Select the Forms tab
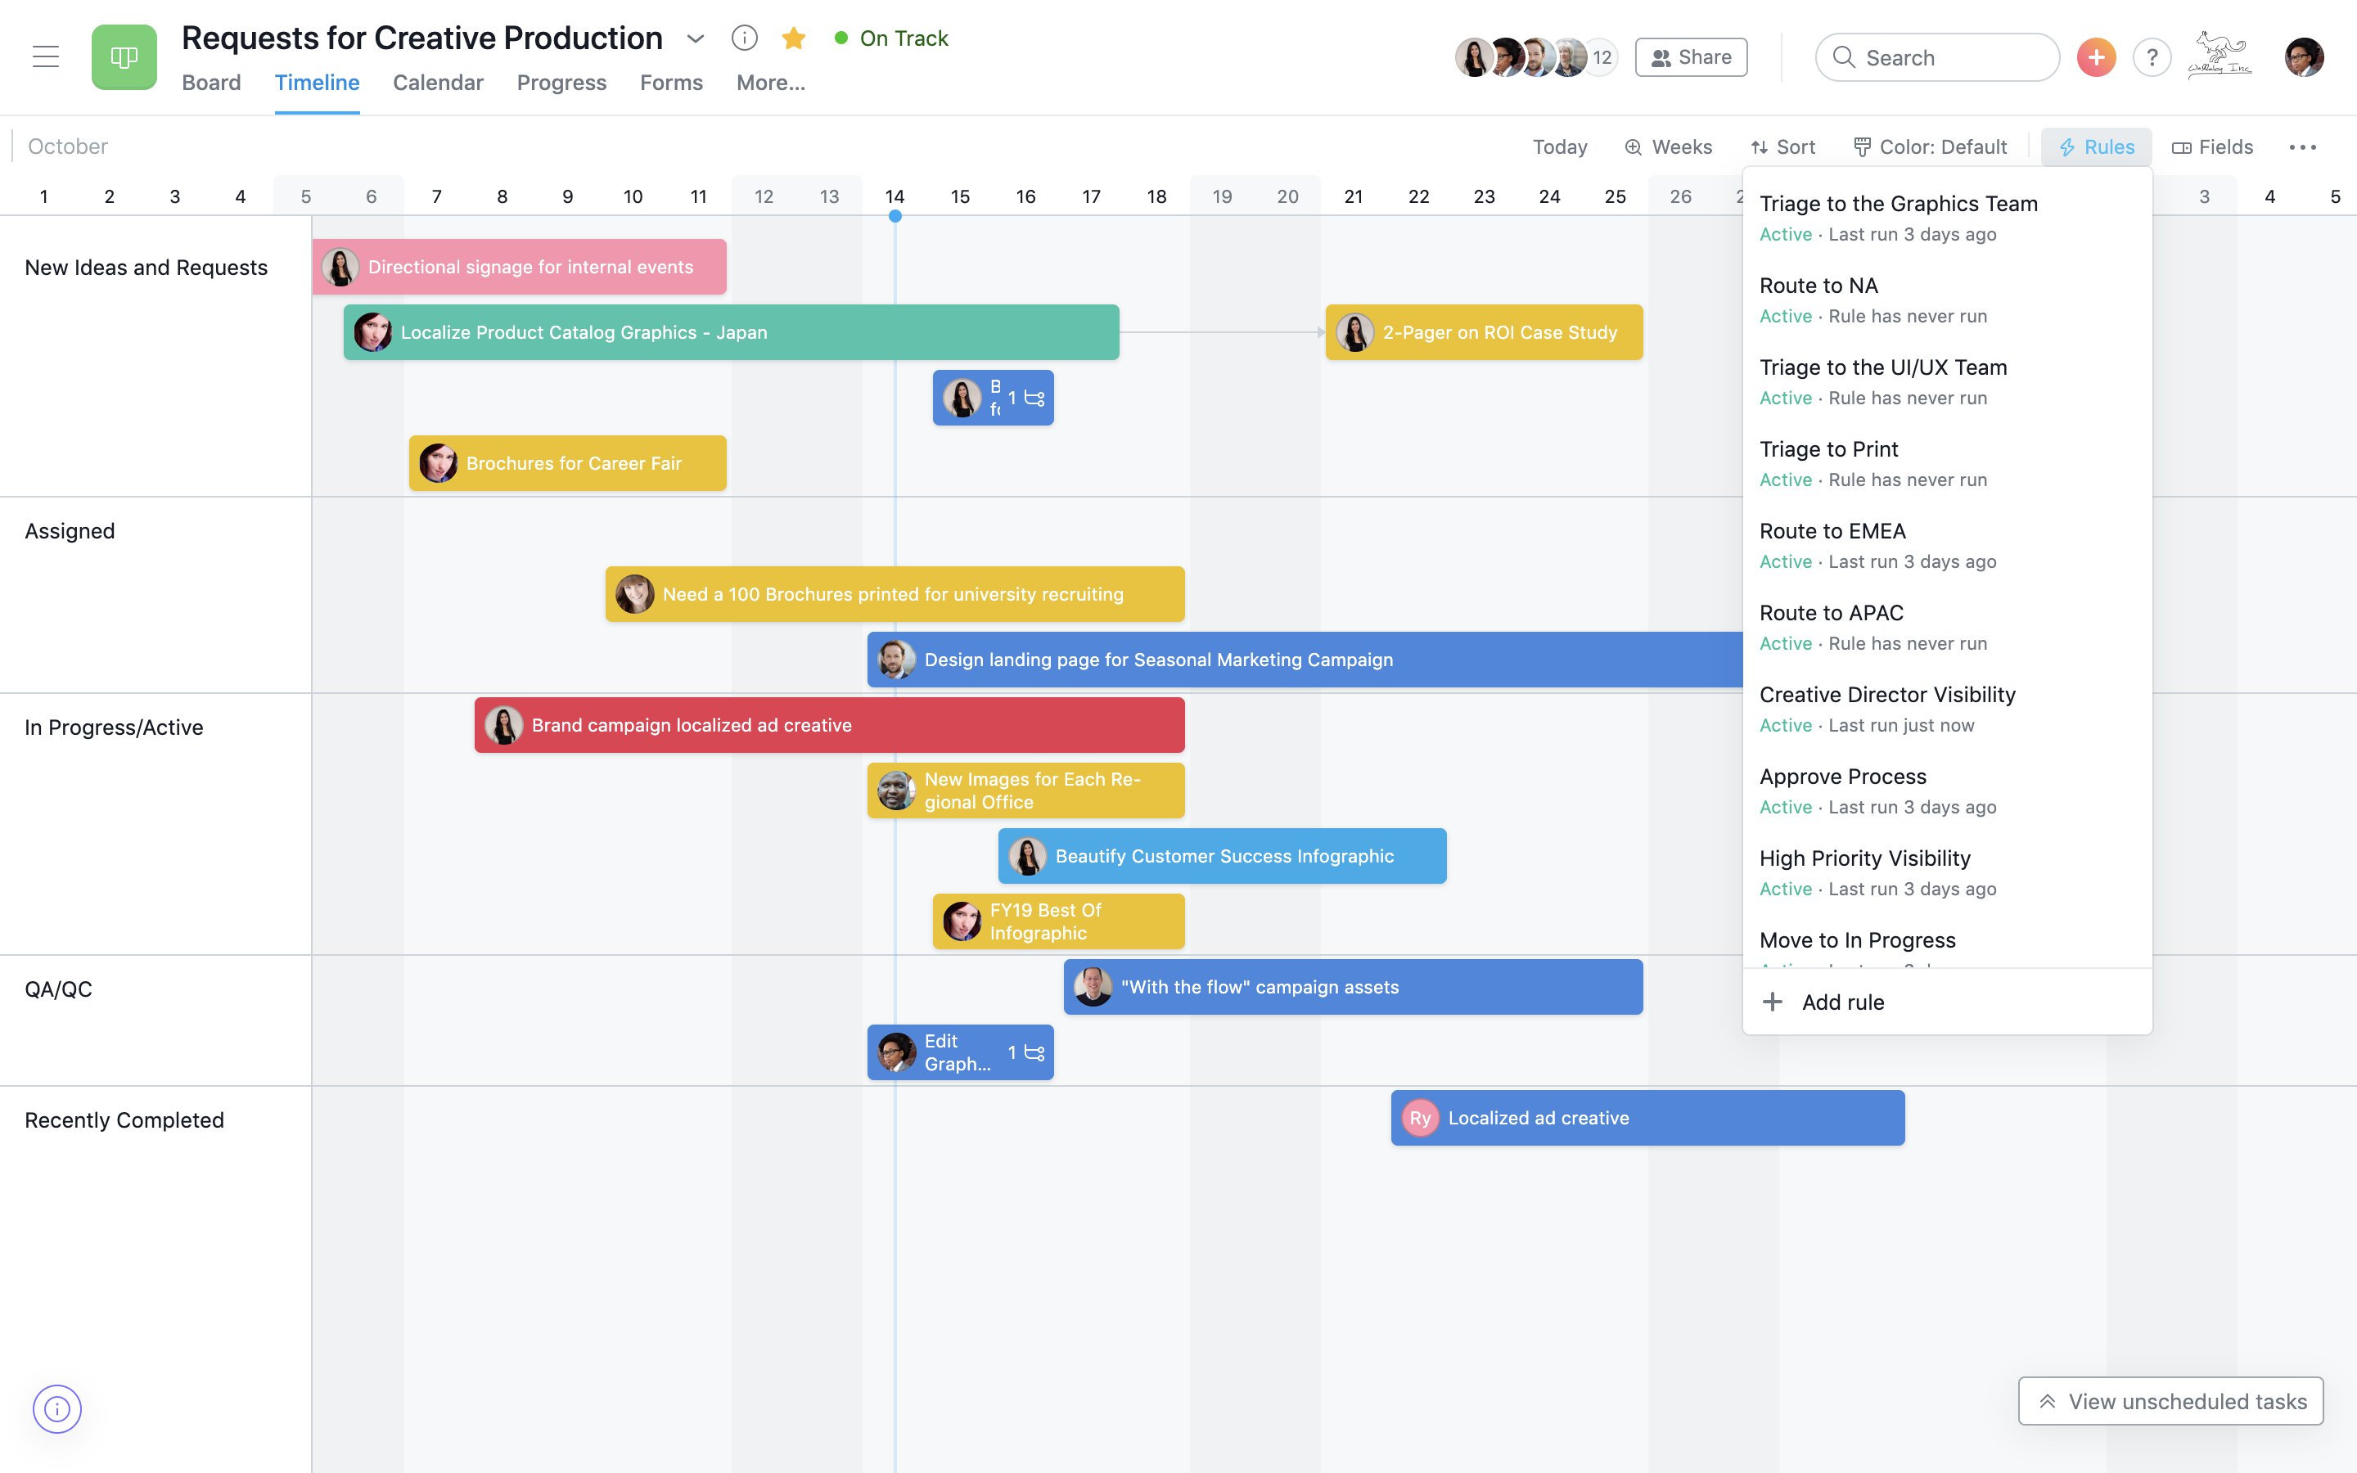2357x1473 pixels. (x=670, y=82)
